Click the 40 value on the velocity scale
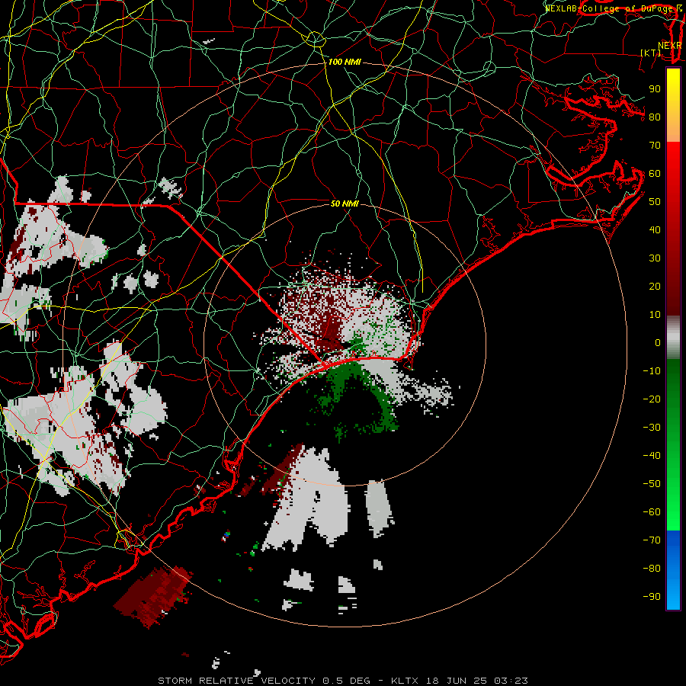686x686 pixels. pyautogui.click(x=655, y=230)
